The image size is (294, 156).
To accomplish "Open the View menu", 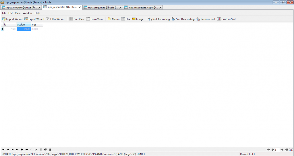I will 18,13.
